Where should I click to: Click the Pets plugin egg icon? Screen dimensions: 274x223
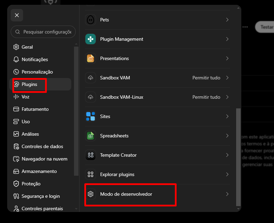click(x=91, y=20)
